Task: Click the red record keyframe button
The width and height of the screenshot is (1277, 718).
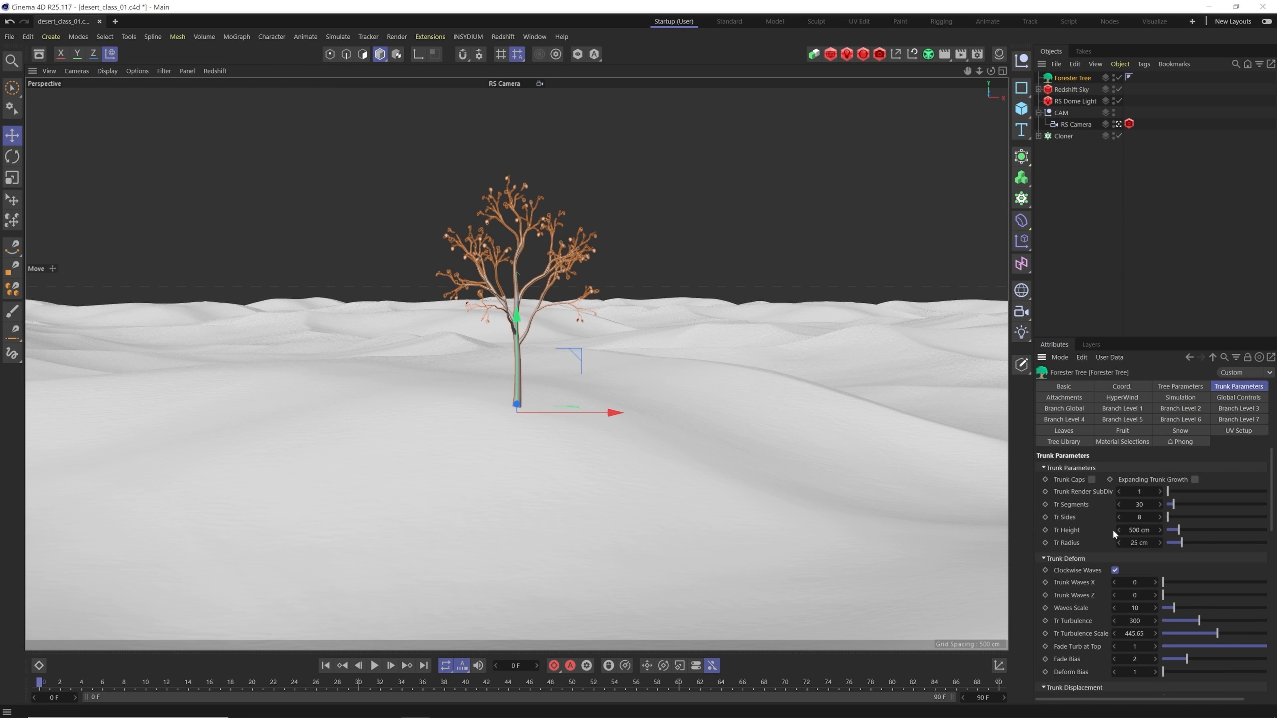Action: click(x=554, y=665)
